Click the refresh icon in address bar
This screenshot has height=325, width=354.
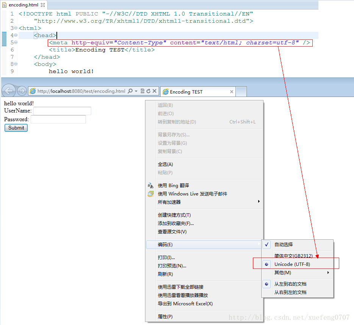(148, 91)
